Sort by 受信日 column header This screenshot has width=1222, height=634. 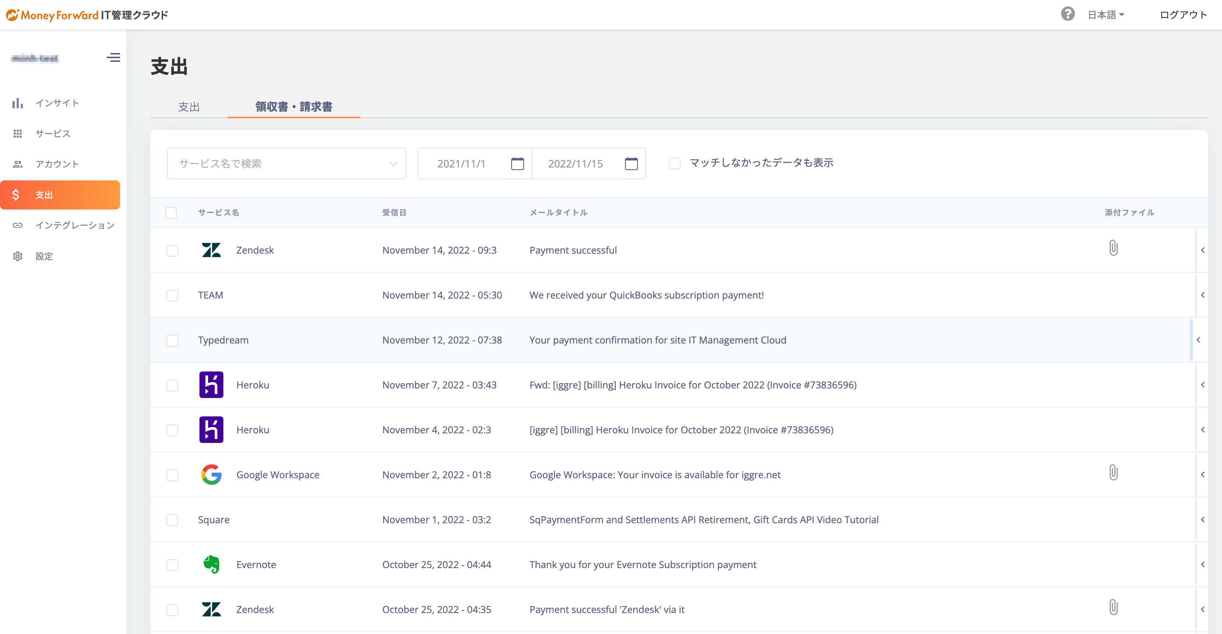(394, 212)
